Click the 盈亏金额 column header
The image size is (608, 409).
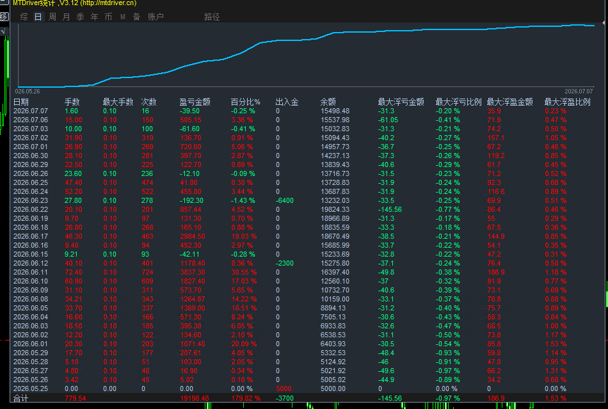click(195, 102)
